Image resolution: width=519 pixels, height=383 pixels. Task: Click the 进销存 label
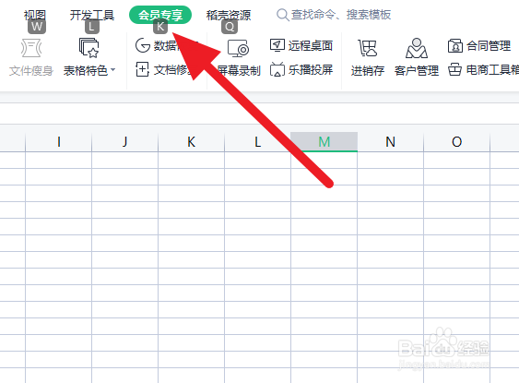pyautogui.click(x=368, y=70)
